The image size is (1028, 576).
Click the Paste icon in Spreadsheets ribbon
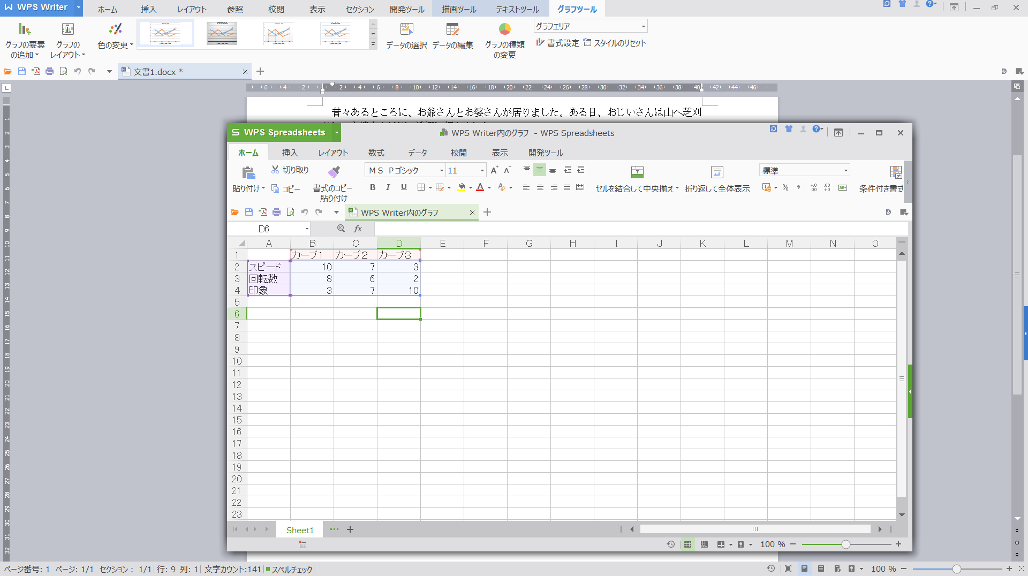248,172
